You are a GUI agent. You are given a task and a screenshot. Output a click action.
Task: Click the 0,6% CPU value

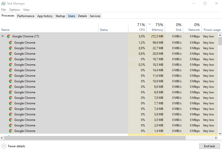(142, 54)
